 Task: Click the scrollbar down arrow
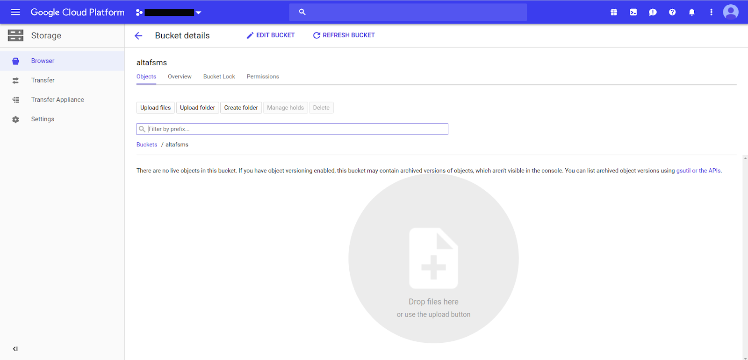coord(745,358)
